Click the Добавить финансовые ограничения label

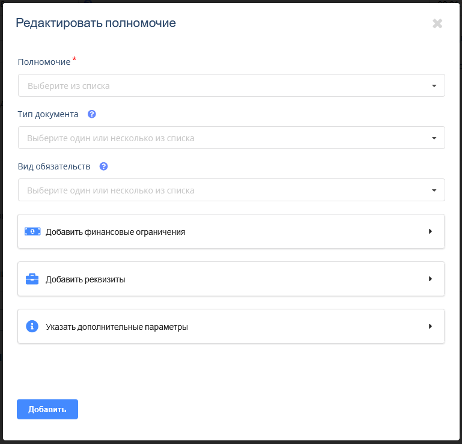click(x=115, y=232)
